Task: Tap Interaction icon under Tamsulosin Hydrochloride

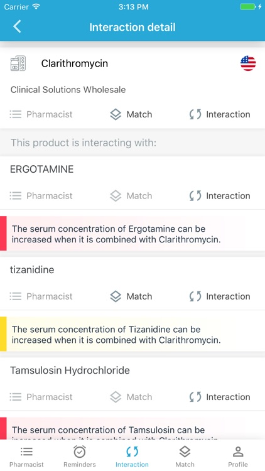Action: (195, 397)
